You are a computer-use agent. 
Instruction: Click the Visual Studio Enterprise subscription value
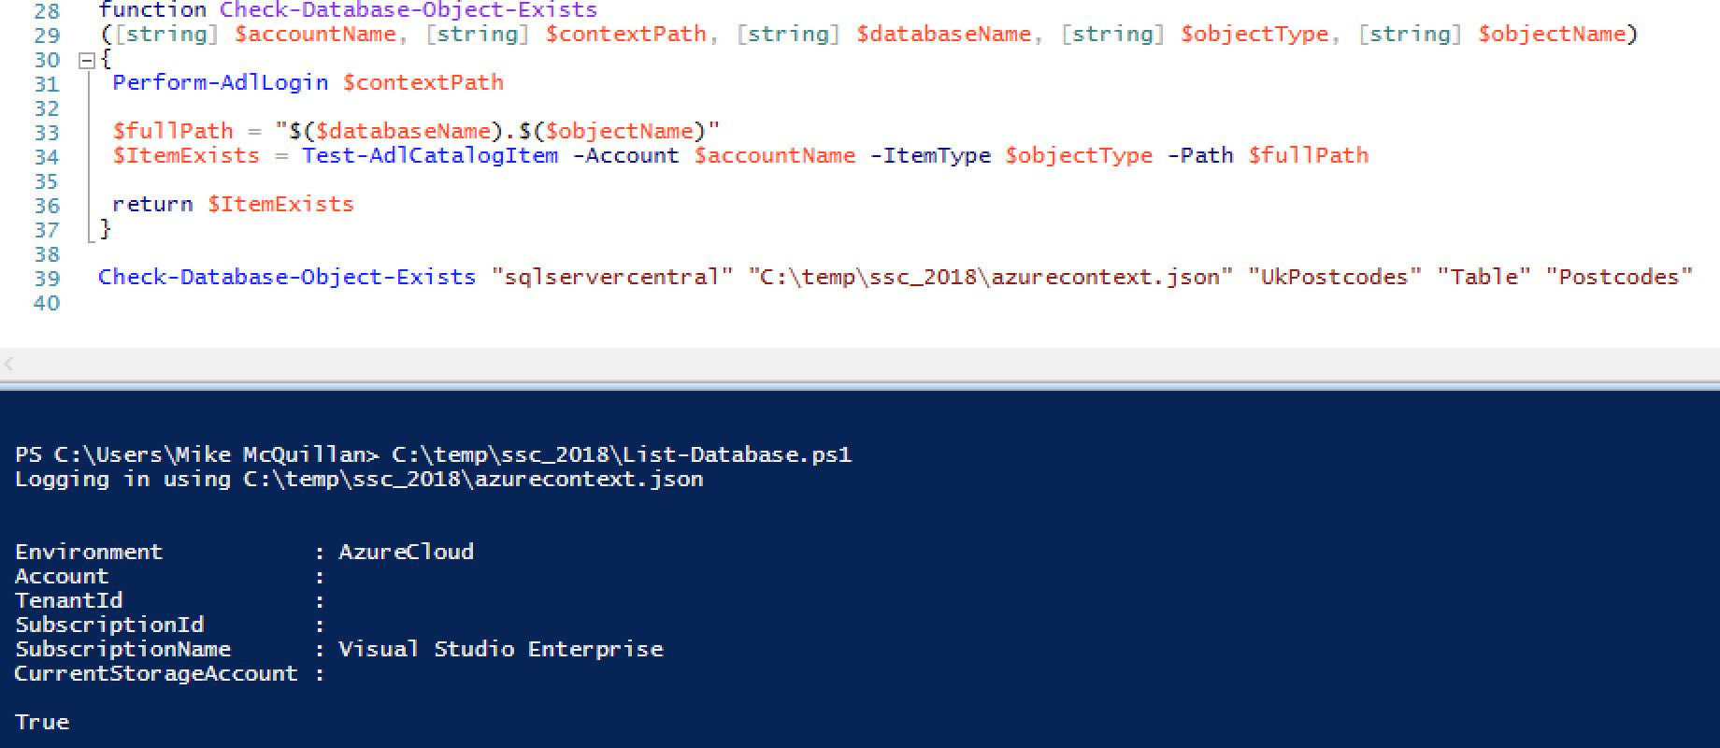(x=500, y=649)
